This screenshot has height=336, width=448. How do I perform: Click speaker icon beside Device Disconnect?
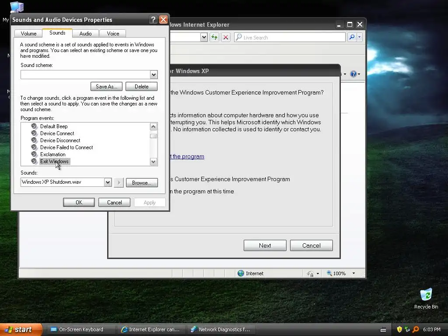pyautogui.click(x=34, y=140)
